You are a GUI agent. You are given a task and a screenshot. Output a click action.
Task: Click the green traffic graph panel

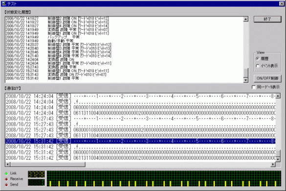click(x=164, y=178)
